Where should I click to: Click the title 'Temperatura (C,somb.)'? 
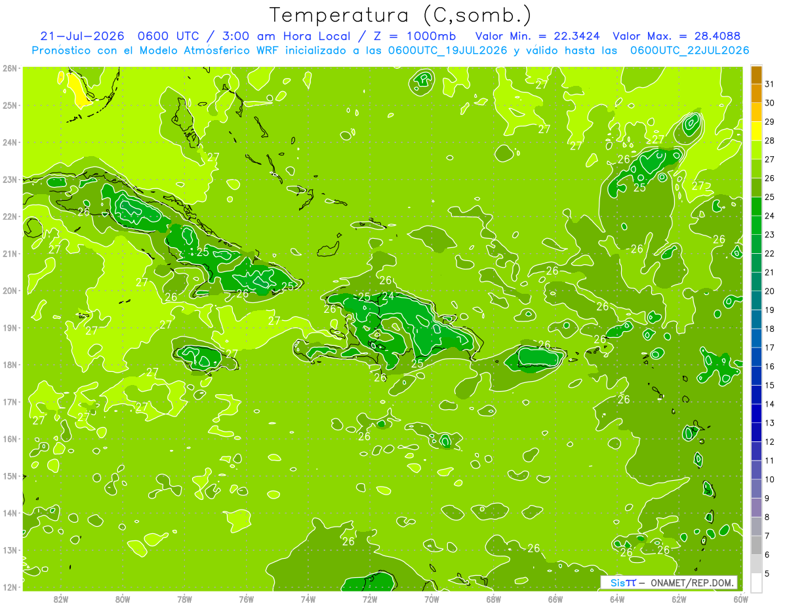[401, 16]
